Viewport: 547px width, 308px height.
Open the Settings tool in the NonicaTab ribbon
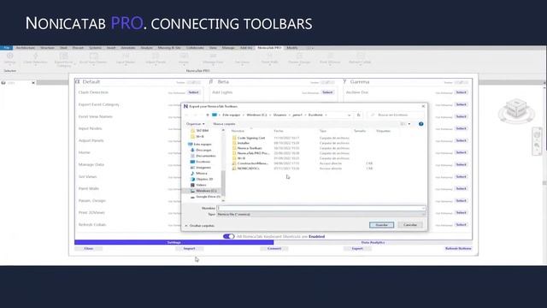(x=9, y=58)
